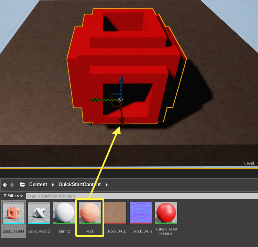This screenshot has height=247, width=258.
Task: Click the Search QuickStartContent field
Action: [x=142, y=196]
